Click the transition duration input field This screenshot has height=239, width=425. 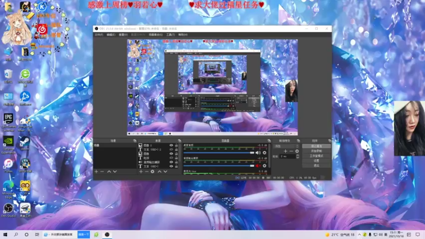coord(287,156)
